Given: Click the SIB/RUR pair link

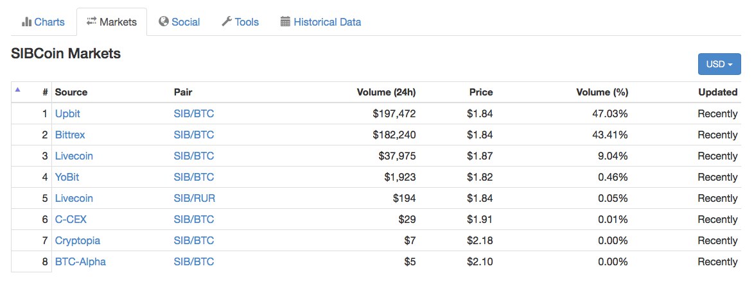Looking at the screenshot, I should [194, 198].
